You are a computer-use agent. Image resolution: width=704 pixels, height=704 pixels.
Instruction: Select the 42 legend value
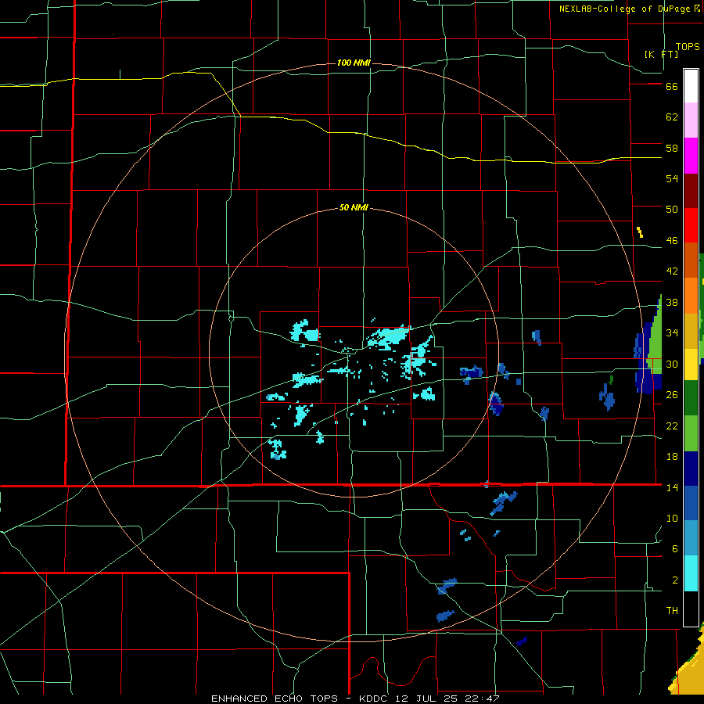[672, 271]
